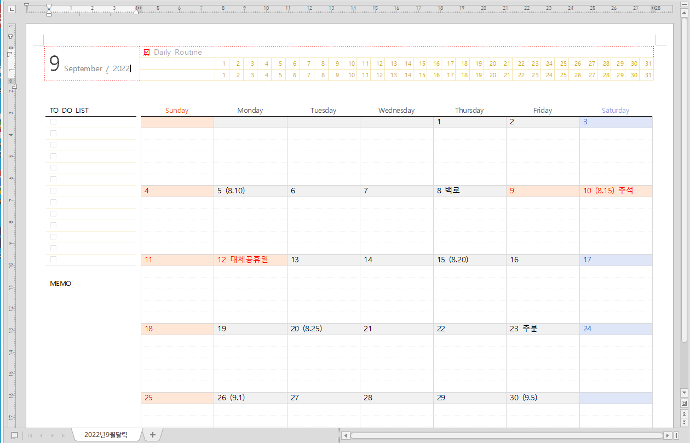Viewport: 690px width, 443px height.
Task: Click the Thursday column header
Action: coord(469,110)
